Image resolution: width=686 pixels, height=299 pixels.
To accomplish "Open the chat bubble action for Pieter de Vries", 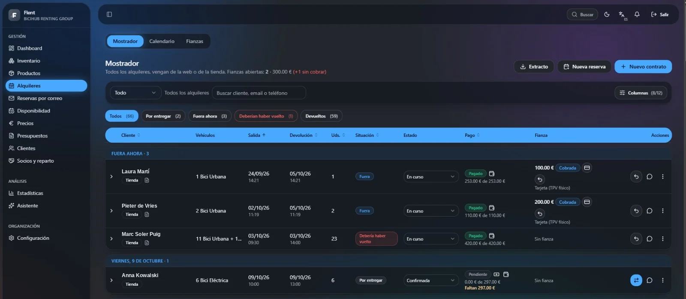I will pos(650,211).
